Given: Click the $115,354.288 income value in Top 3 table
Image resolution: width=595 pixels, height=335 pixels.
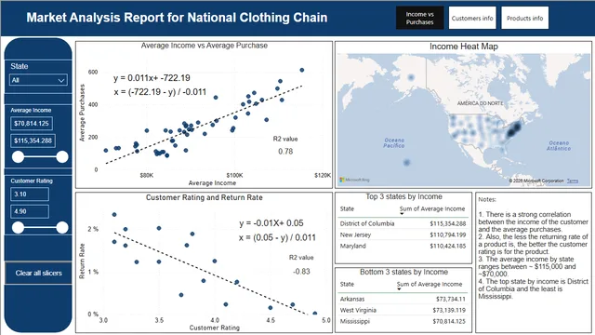Looking at the screenshot, I should tap(448, 223).
